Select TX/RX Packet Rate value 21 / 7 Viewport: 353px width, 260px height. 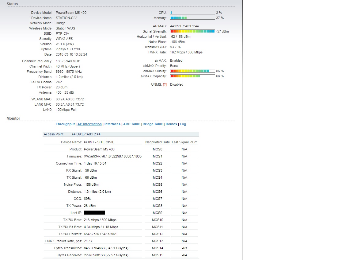click(88, 241)
